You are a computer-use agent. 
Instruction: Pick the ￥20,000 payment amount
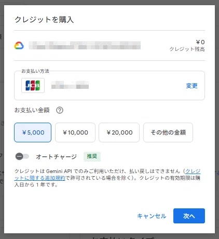119,132
